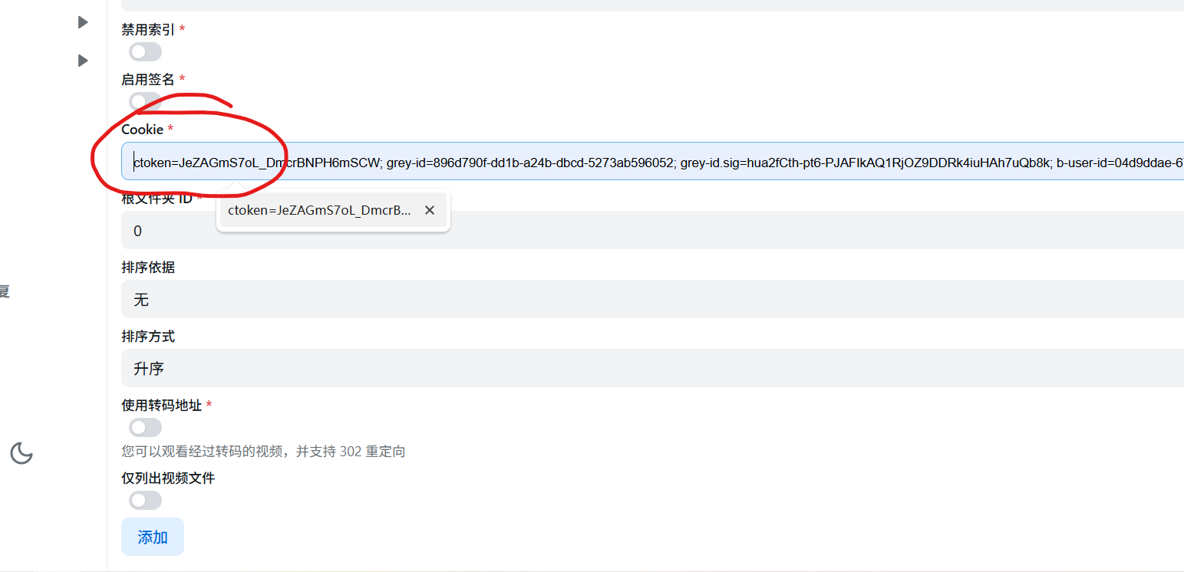The image size is (1184, 572).
Task: Open the sidebar item ending in 复
Action: click(x=5, y=291)
